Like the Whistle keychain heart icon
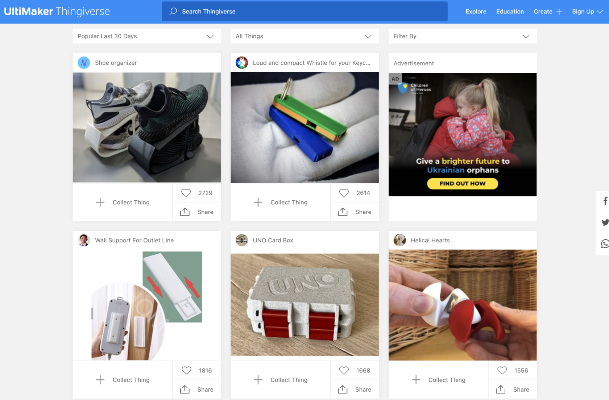Image resolution: width=609 pixels, height=400 pixels. tap(344, 193)
